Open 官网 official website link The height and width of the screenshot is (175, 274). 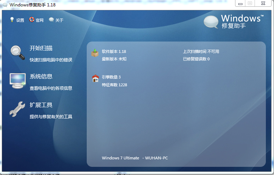click(x=40, y=20)
